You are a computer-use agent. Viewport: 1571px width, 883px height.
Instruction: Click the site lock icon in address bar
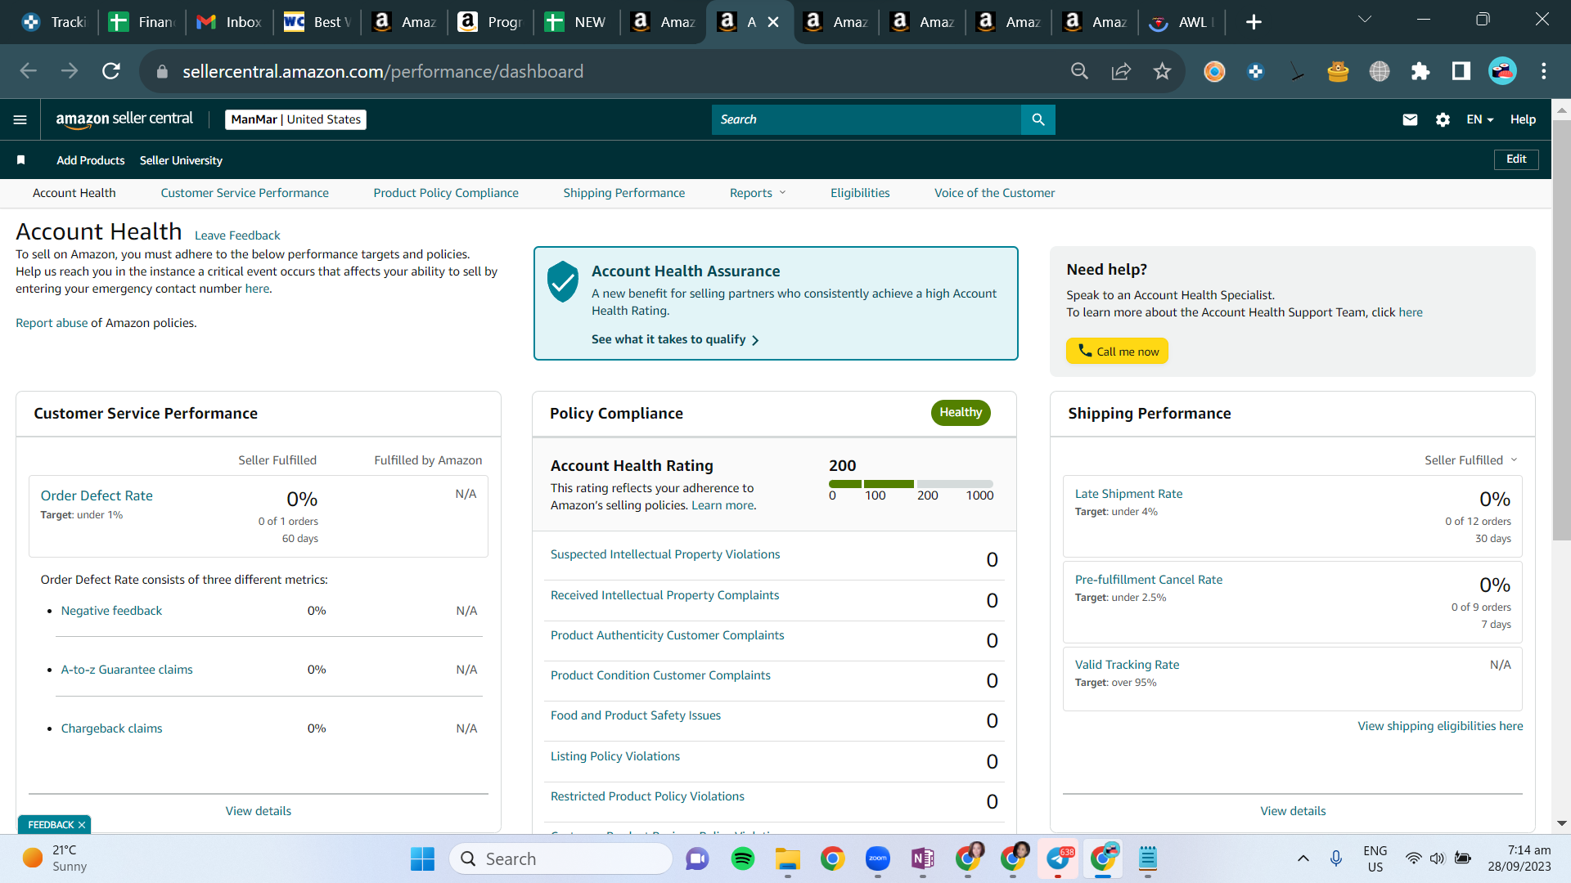[162, 71]
